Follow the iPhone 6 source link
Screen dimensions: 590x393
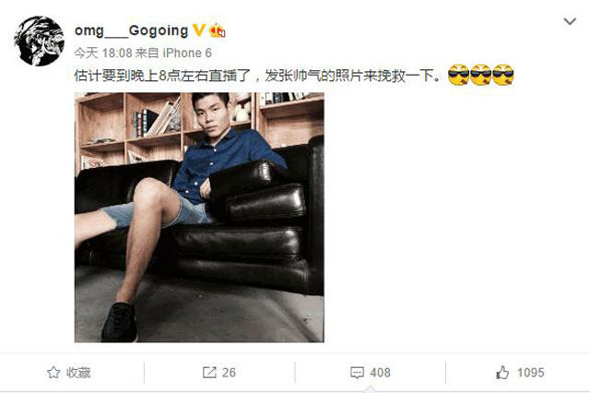coord(187,54)
